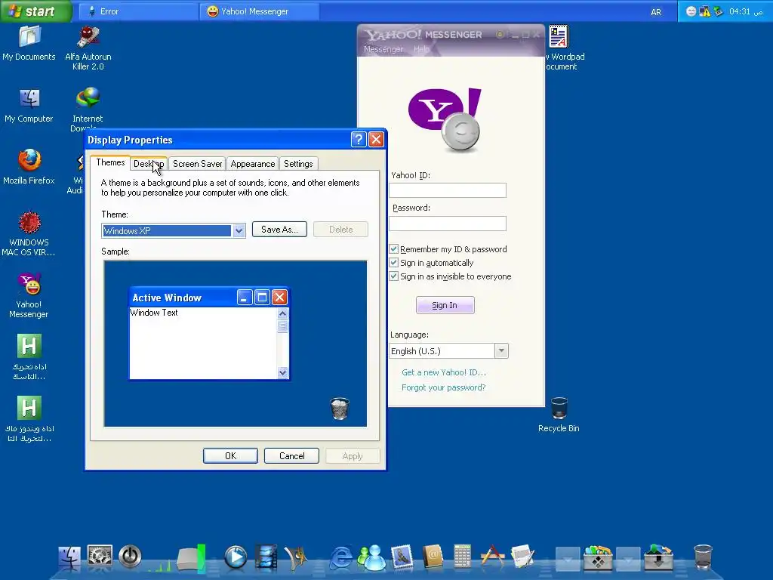Open the first green H Arabic-named desktop shortcut

click(x=29, y=357)
